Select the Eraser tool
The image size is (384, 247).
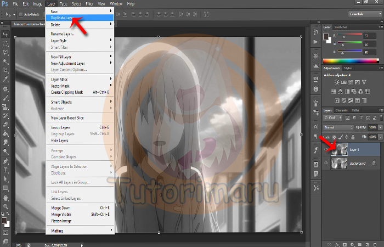(x=5, y=125)
